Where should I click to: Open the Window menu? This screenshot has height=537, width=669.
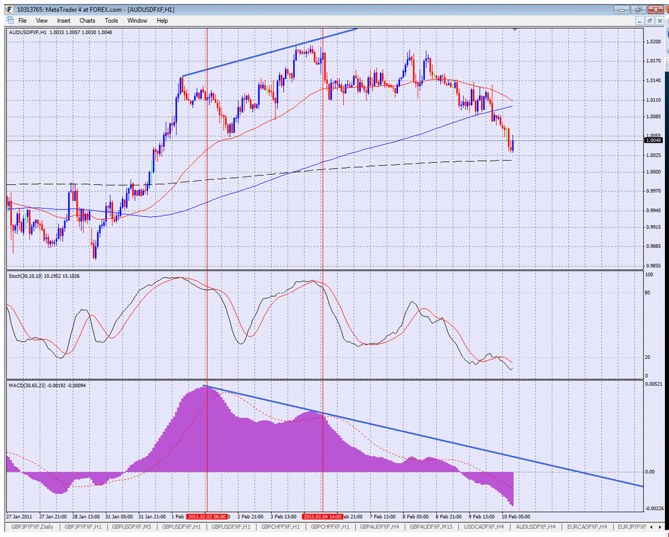(x=137, y=21)
